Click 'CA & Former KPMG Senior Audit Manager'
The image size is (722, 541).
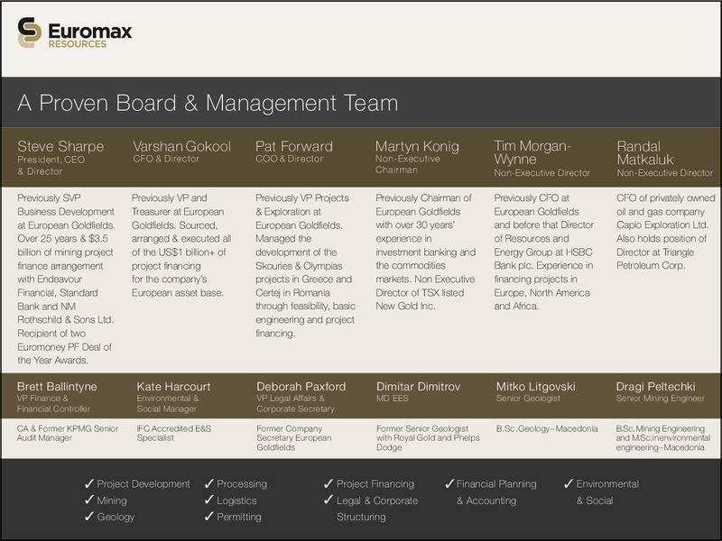68,434
